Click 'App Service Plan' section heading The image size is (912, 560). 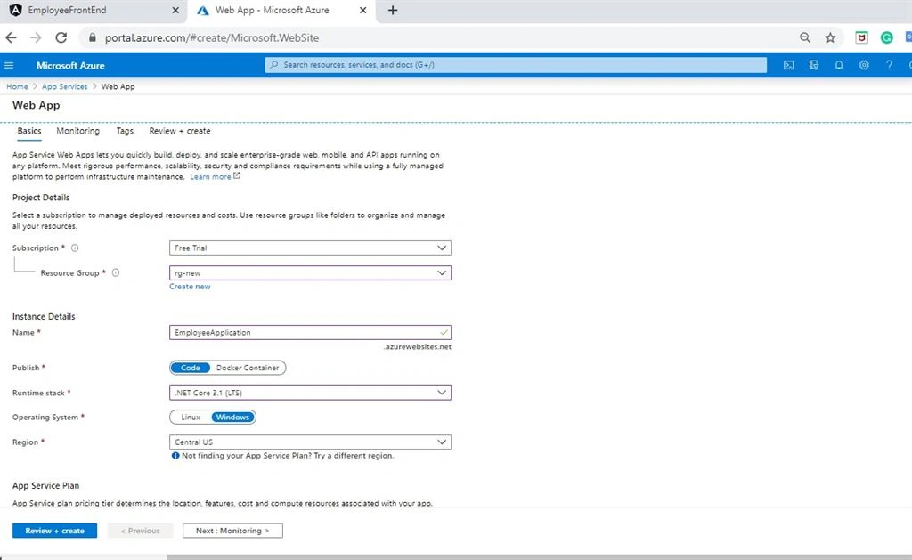(x=46, y=485)
